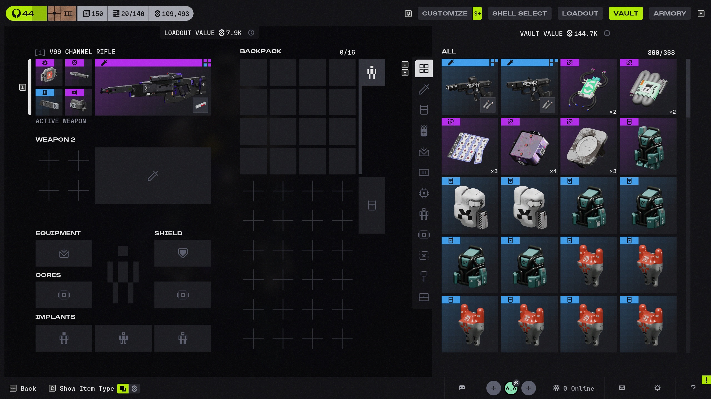711x399 pixels.
Task: Open the Customize menu button
Action: tap(445, 13)
